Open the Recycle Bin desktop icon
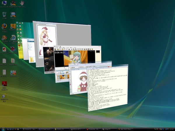175x131 pixels. [x=4, y=15]
